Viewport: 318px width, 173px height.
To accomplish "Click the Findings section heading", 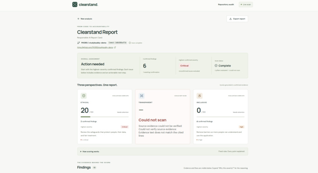I will tap(84, 167).
